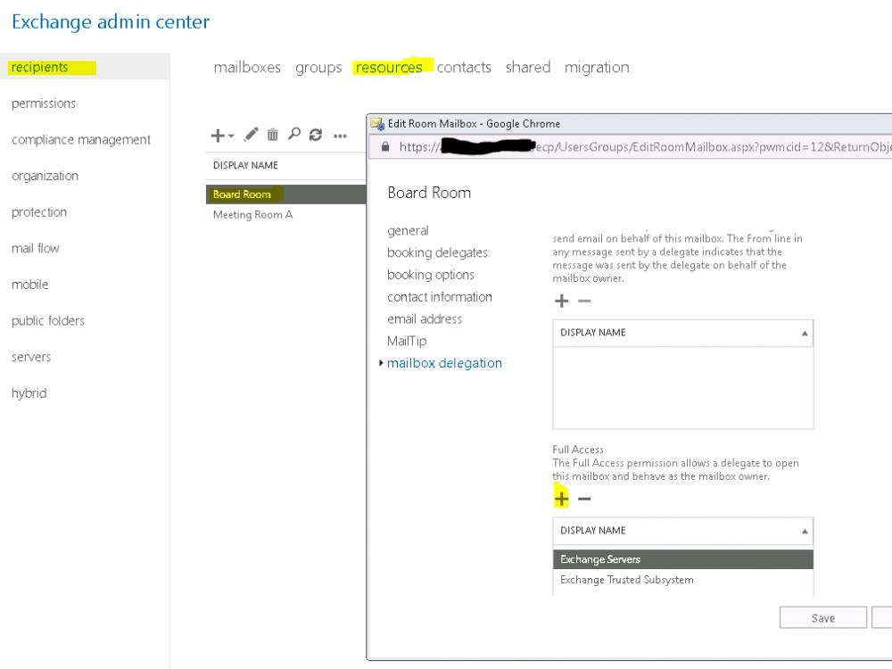892x669 pixels.
Task: Add a Send on Behalf delegate
Action: click(x=561, y=301)
